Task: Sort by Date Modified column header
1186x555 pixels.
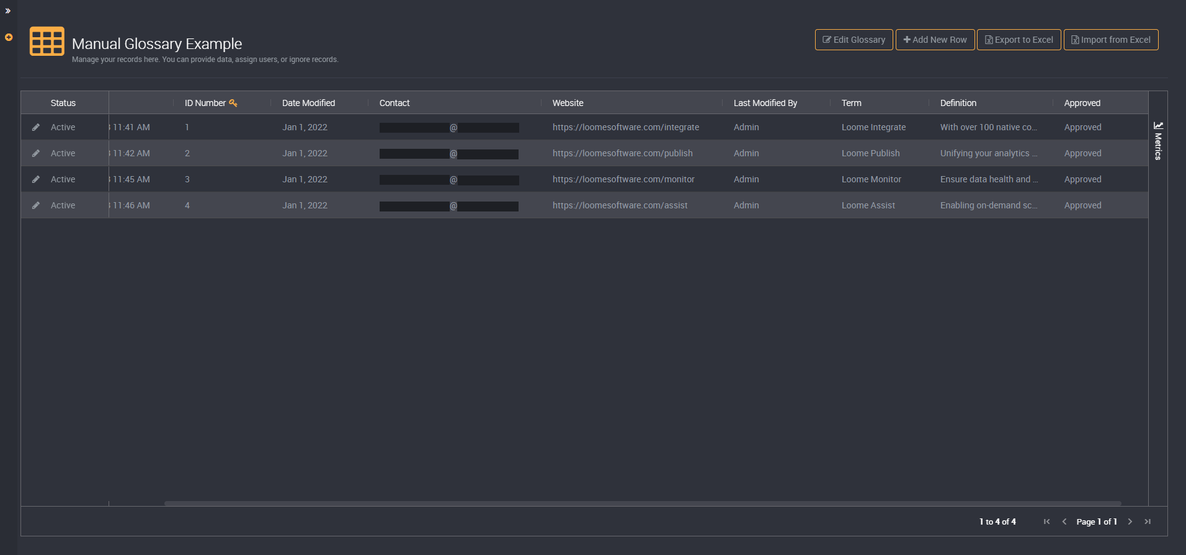Action: click(308, 103)
